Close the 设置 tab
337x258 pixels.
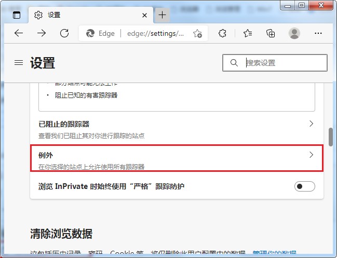click(145, 15)
